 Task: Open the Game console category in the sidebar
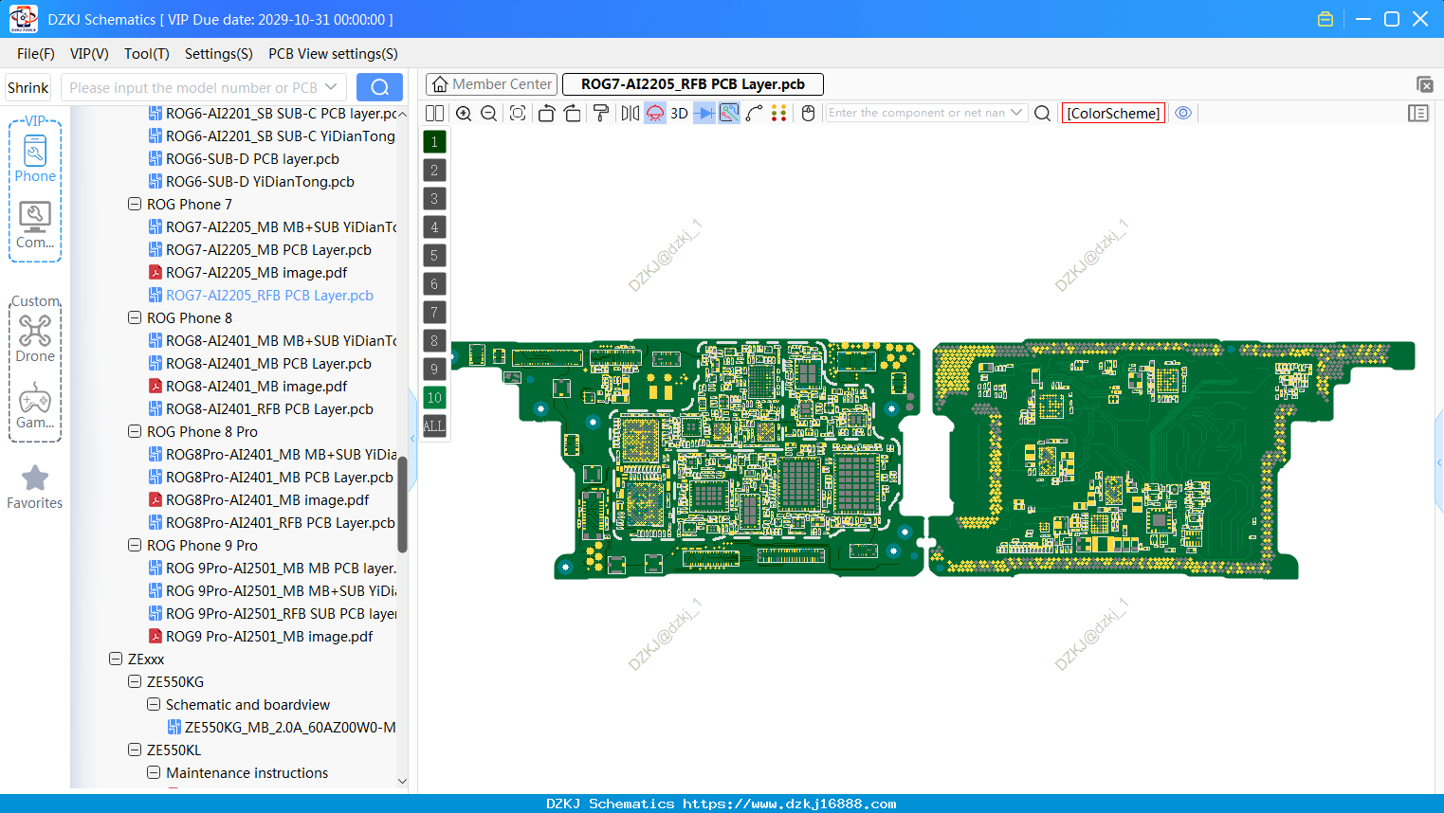35,406
